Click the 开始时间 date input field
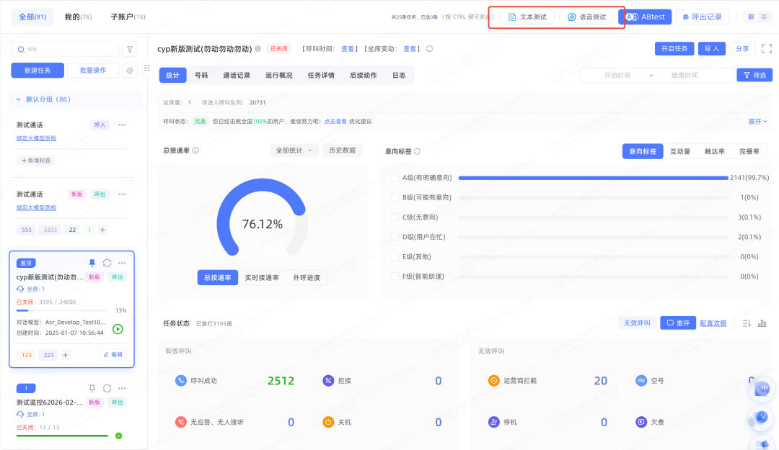Viewport: 779px width, 450px height. (x=617, y=75)
